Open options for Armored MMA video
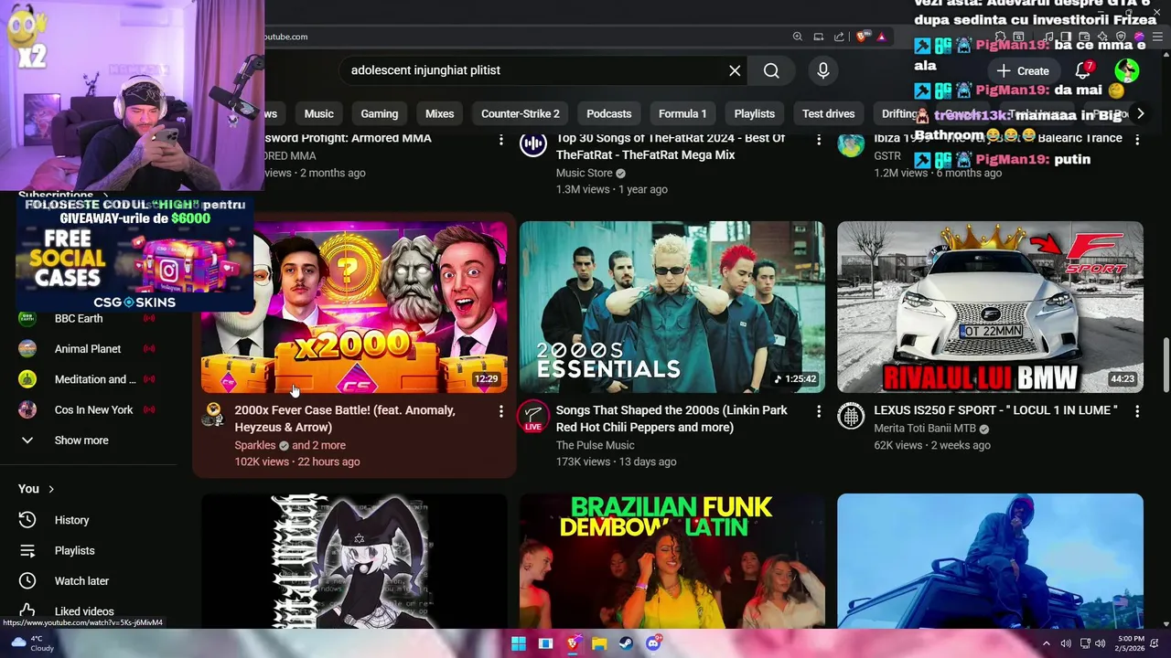 (500, 139)
